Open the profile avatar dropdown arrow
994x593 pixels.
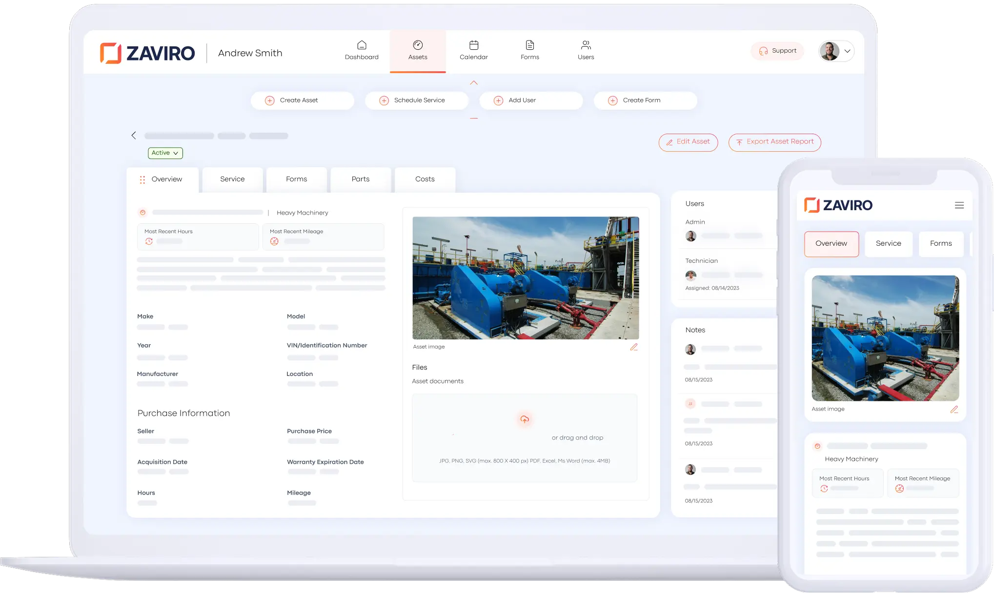(848, 51)
